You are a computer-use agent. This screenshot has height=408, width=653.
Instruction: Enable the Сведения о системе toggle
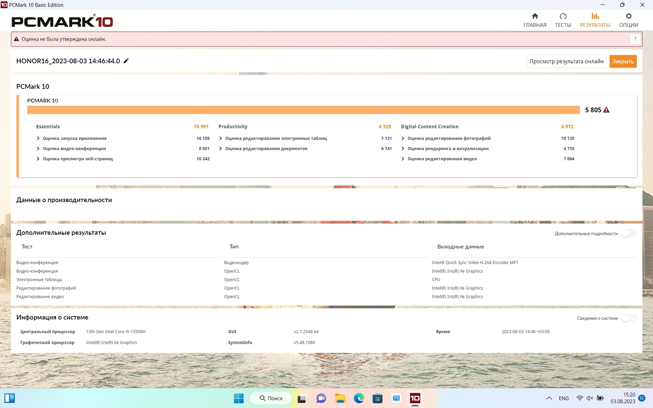pos(628,318)
